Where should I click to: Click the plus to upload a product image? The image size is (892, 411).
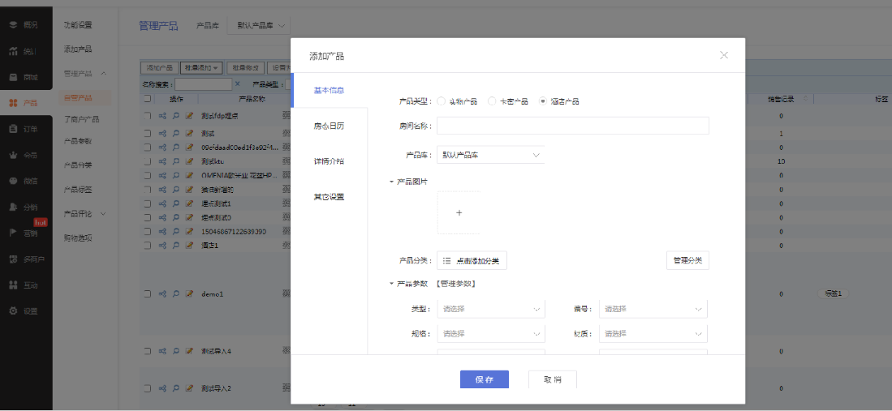pyautogui.click(x=459, y=212)
